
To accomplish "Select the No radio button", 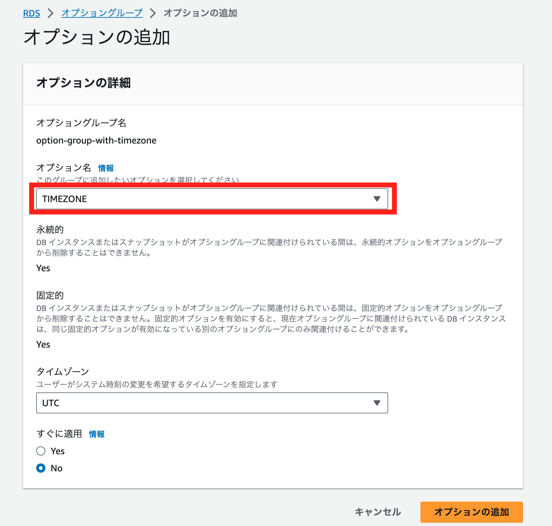I will pyautogui.click(x=41, y=468).
